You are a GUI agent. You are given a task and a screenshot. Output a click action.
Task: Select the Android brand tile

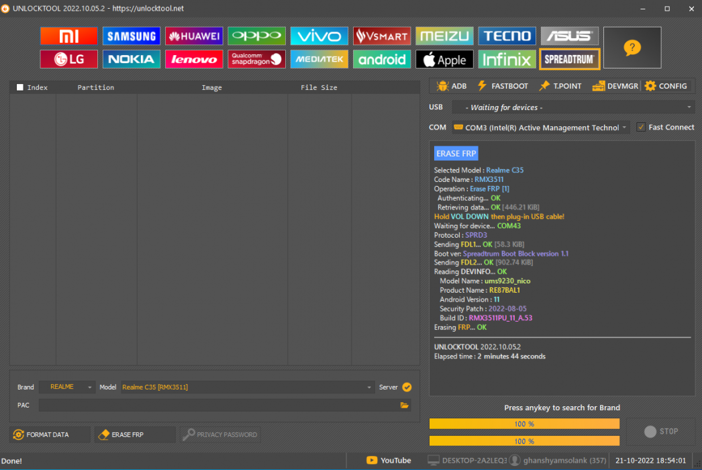(382, 59)
